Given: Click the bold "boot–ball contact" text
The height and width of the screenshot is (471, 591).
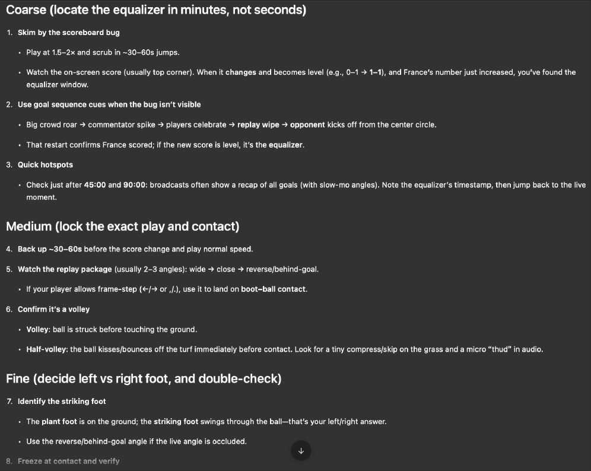Looking at the screenshot, I should [274, 289].
